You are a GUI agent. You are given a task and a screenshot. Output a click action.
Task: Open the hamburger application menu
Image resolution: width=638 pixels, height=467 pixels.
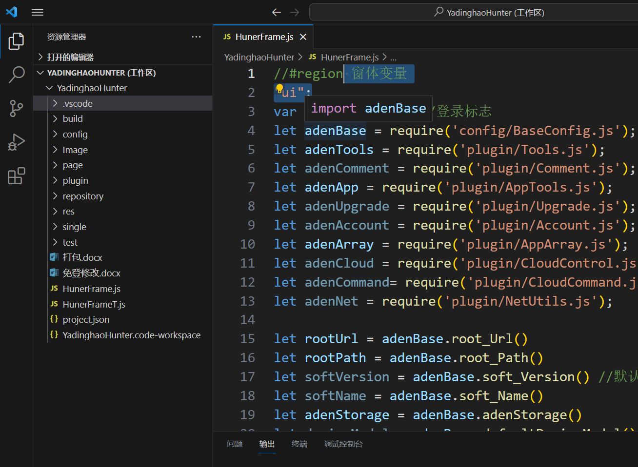[x=38, y=12]
